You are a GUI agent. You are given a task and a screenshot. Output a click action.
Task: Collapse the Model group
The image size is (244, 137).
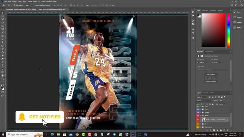(x=201, y=116)
